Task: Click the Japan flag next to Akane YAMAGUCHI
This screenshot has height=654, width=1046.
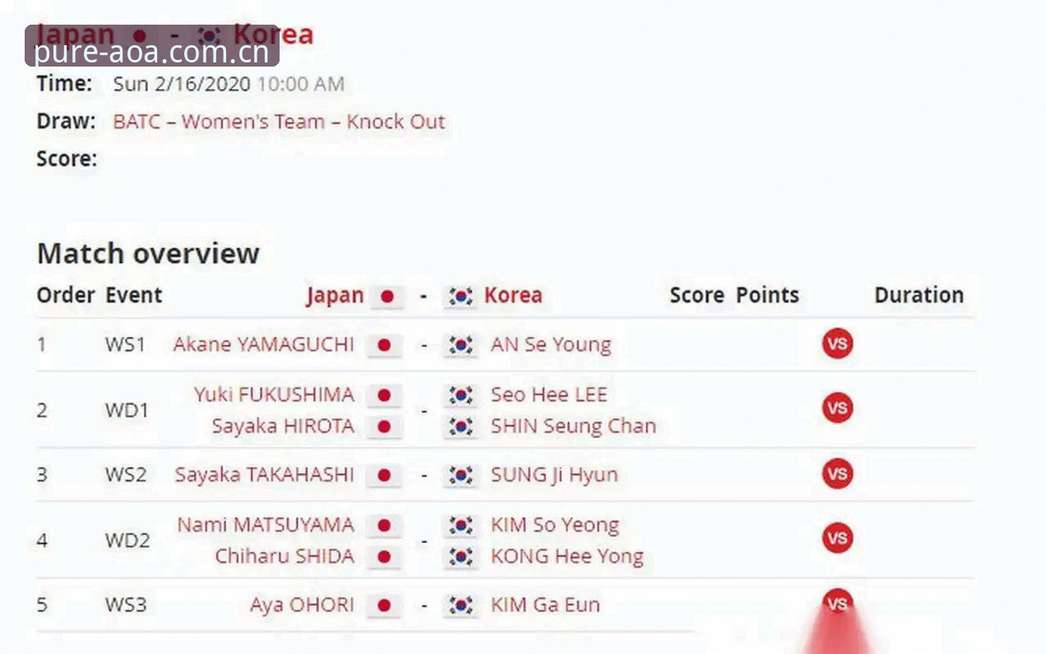Action: 384,345
